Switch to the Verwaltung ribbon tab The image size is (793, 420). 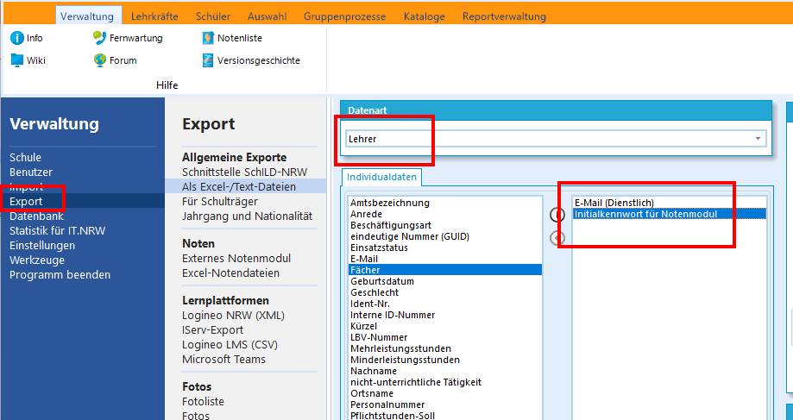click(x=87, y=16)
